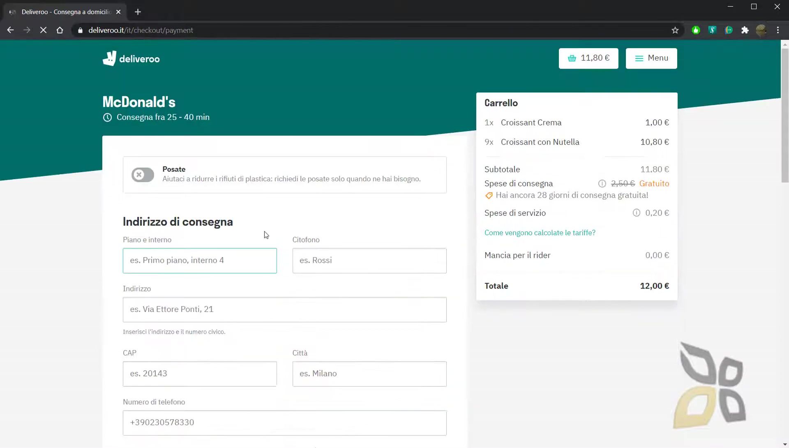789x448 pixels.
Task: Open the extensions puzzle icon
Action: pos(745,30)
